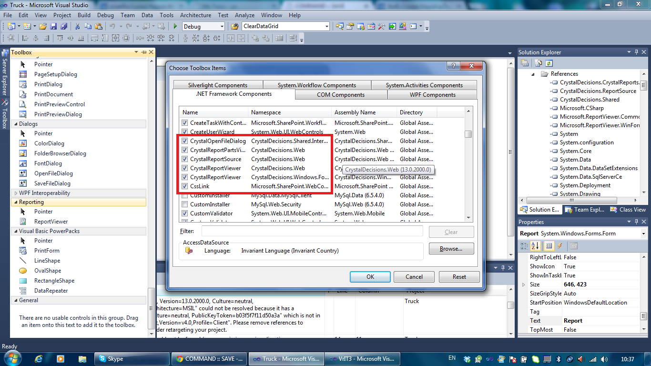Select the PrintPreviewDialog control in Toolbox
651x366 pixels.
58,114
